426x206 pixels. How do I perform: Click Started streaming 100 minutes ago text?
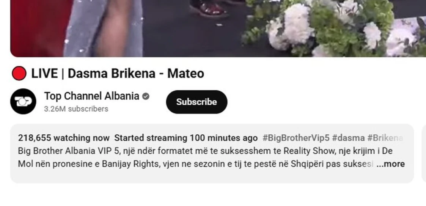(186, 138)
